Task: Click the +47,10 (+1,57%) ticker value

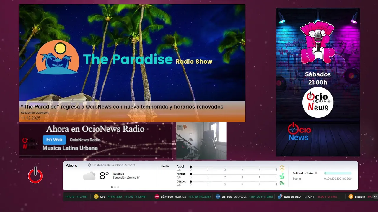Action: point(76,197)
